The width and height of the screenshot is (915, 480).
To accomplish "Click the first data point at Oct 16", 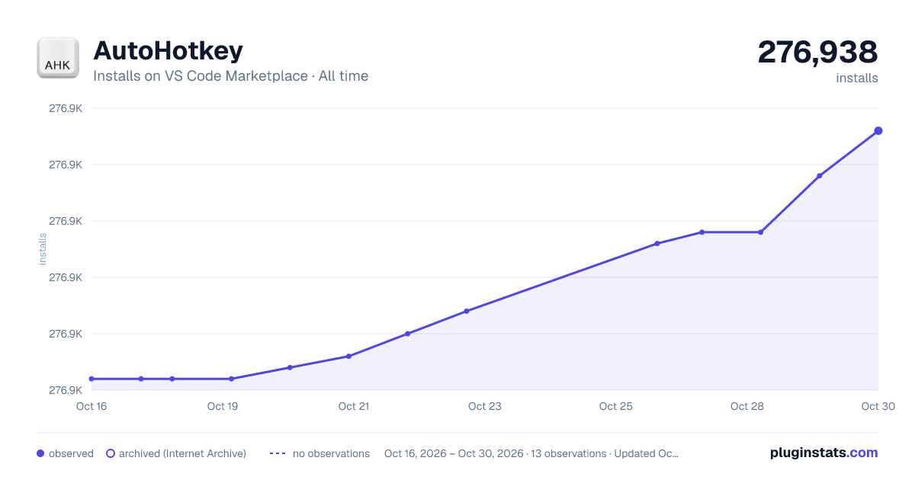I will point(91,379).
